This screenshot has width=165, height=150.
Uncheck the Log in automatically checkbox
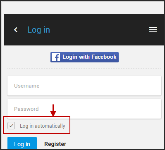(11, 126)
